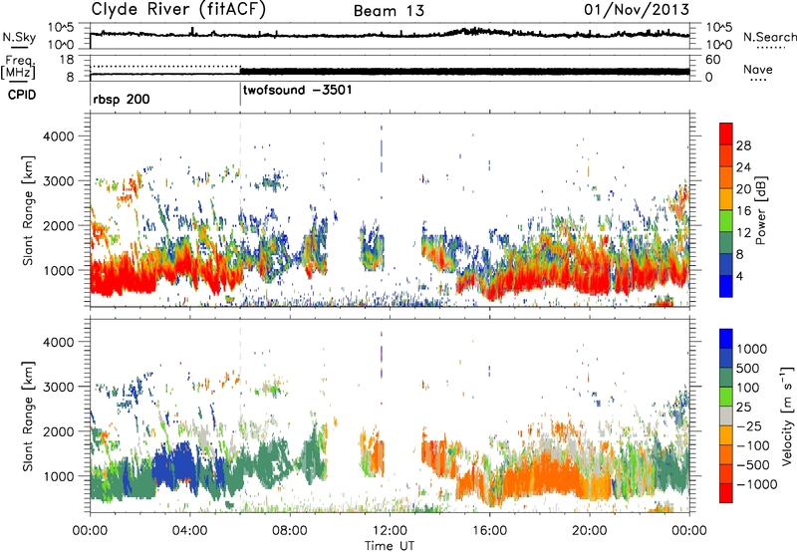Click the 'Time UT' axis title

click(390, 545)
